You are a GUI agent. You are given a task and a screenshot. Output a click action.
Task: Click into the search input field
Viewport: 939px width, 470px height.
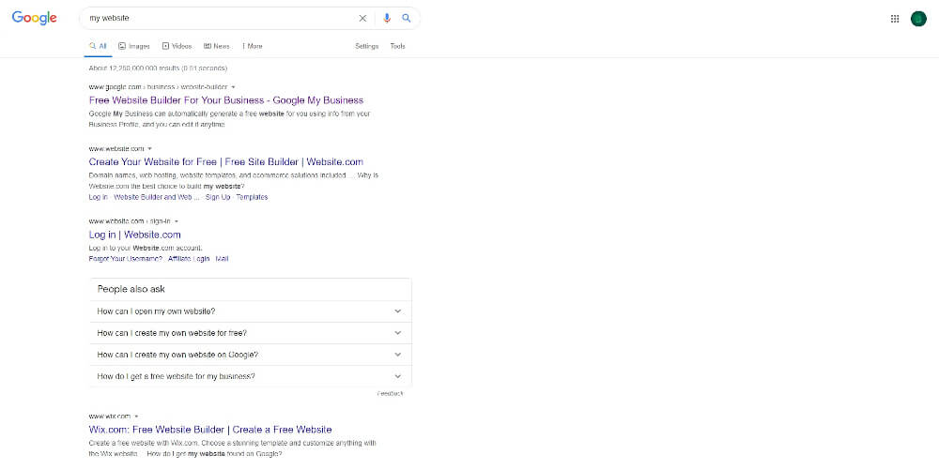coord(222,18)
